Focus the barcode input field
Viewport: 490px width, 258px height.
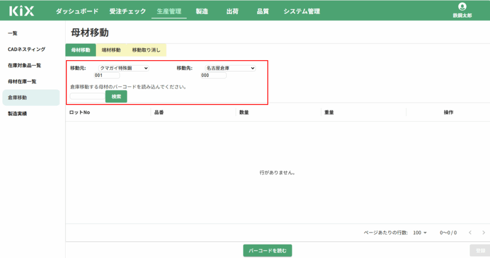87,96
